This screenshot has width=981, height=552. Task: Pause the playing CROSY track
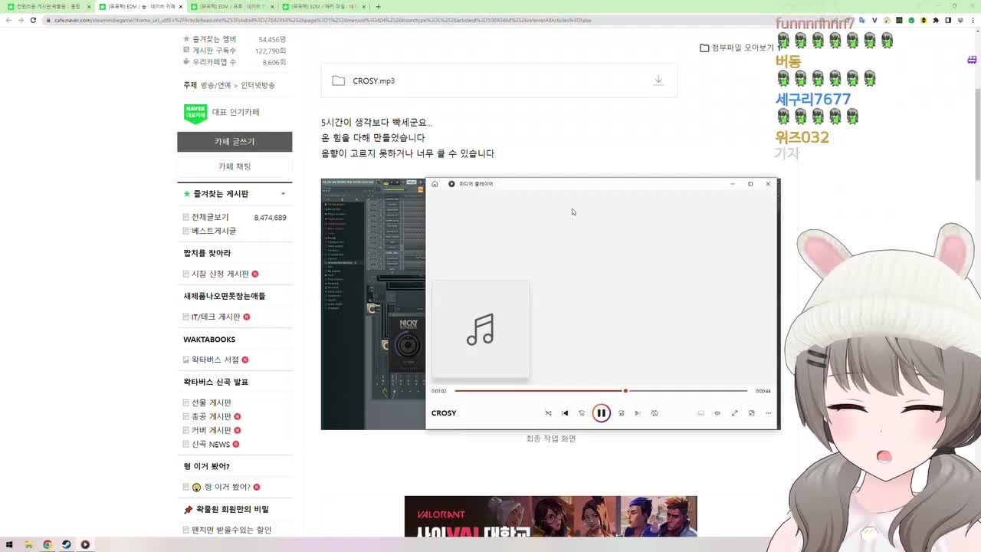(602, 412)
